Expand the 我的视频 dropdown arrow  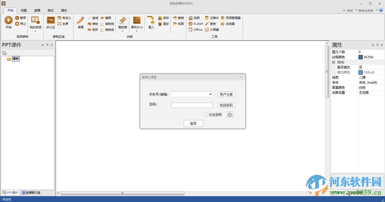point(35,31)
